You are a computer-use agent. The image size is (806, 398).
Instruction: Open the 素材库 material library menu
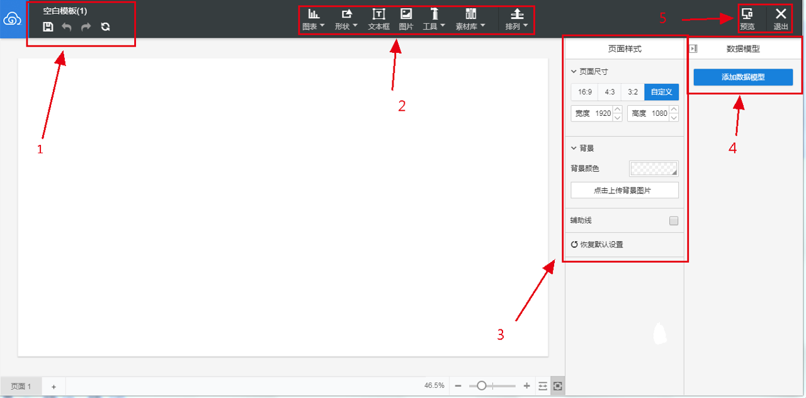[470, 20]
